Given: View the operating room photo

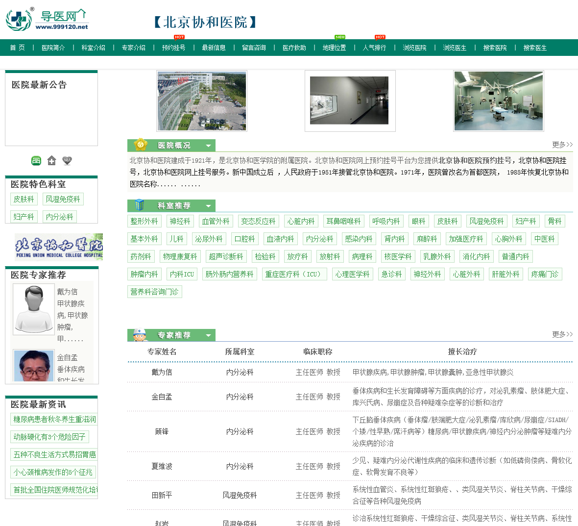Looking at the screenshot, I should click(499, 101).
